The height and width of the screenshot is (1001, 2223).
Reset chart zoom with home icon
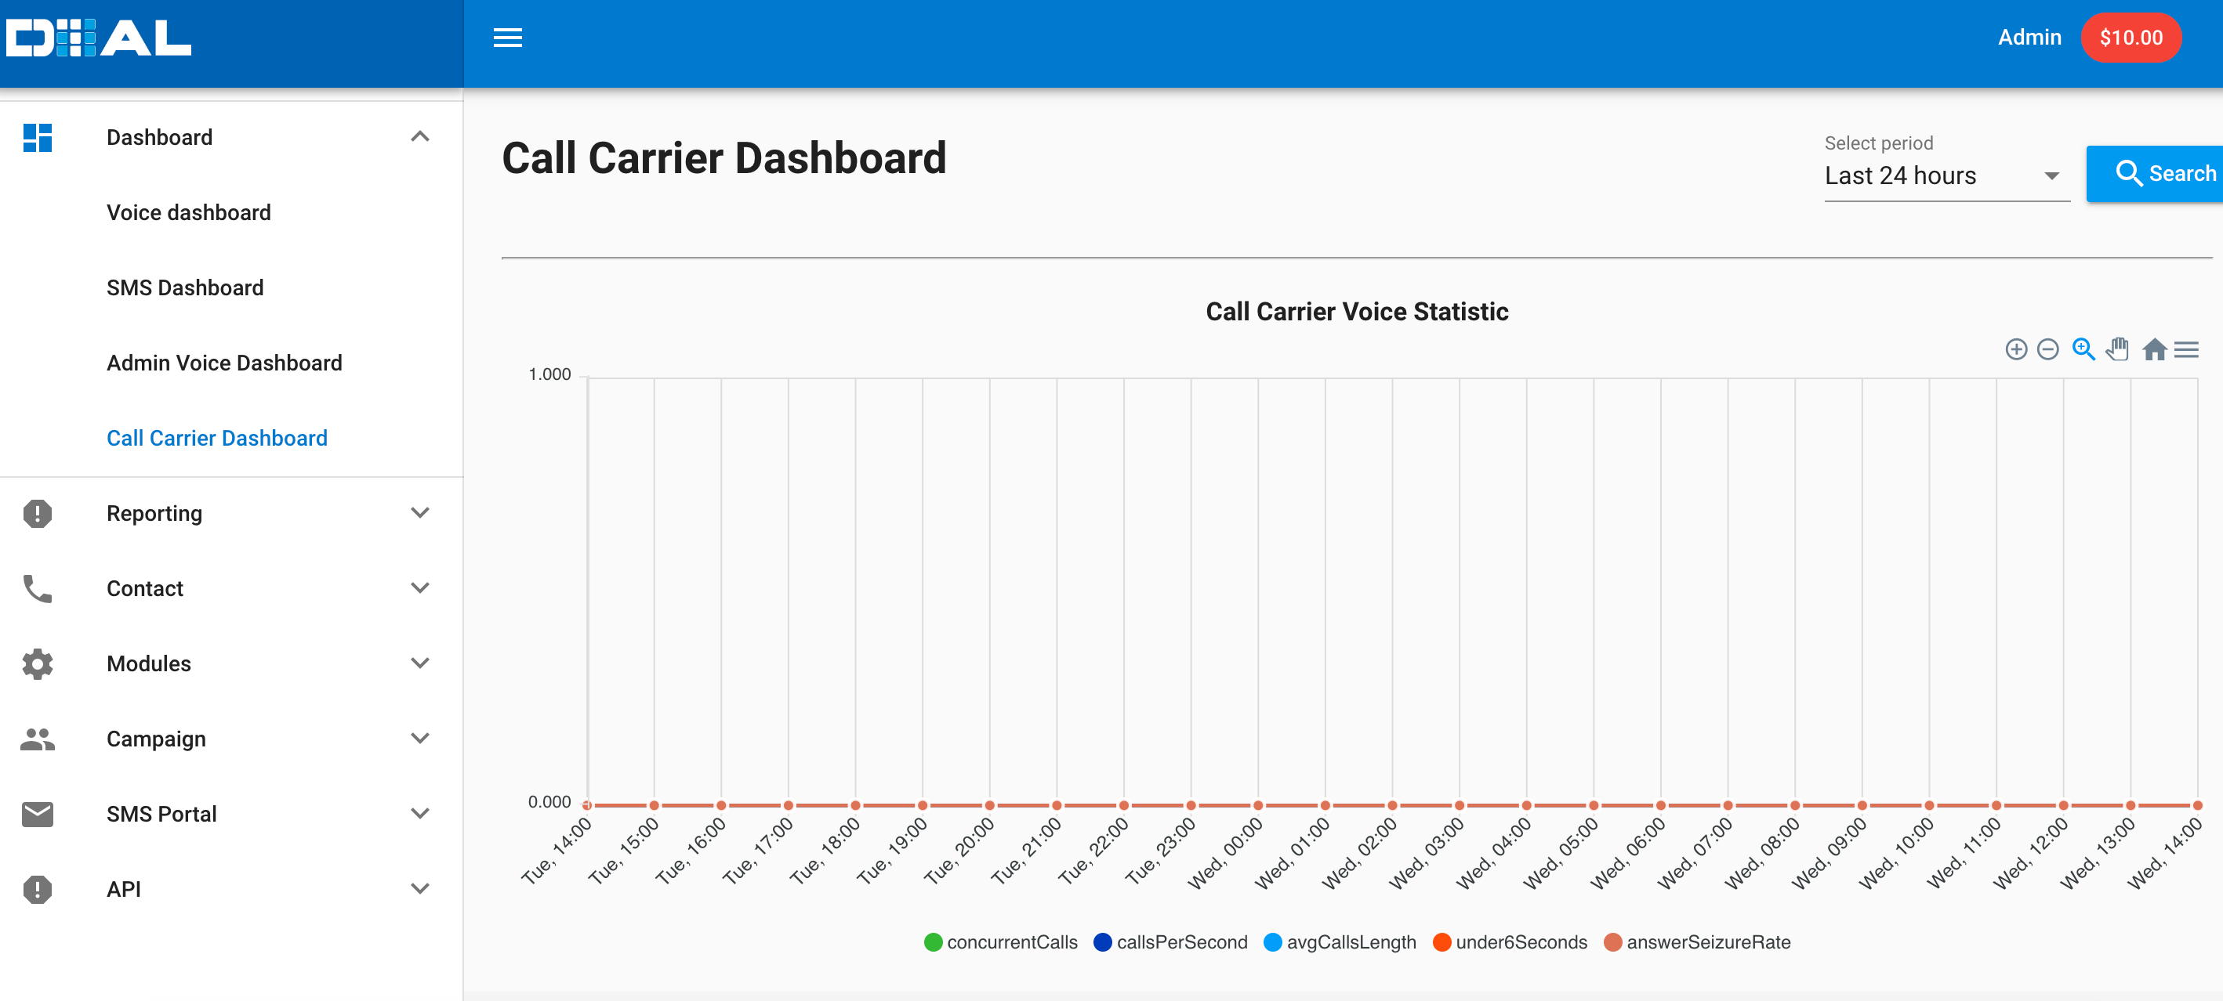[x=2154, y=349]
